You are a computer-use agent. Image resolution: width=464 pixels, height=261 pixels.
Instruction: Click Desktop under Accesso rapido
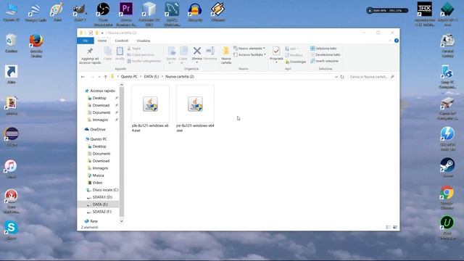[99, 98]
